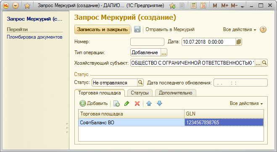Click the favorites star in title bar
The width and height of the screenshot is (277, 152).
[27, 6]
